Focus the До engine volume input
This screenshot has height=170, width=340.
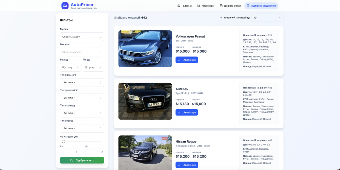tap(95, 152)
